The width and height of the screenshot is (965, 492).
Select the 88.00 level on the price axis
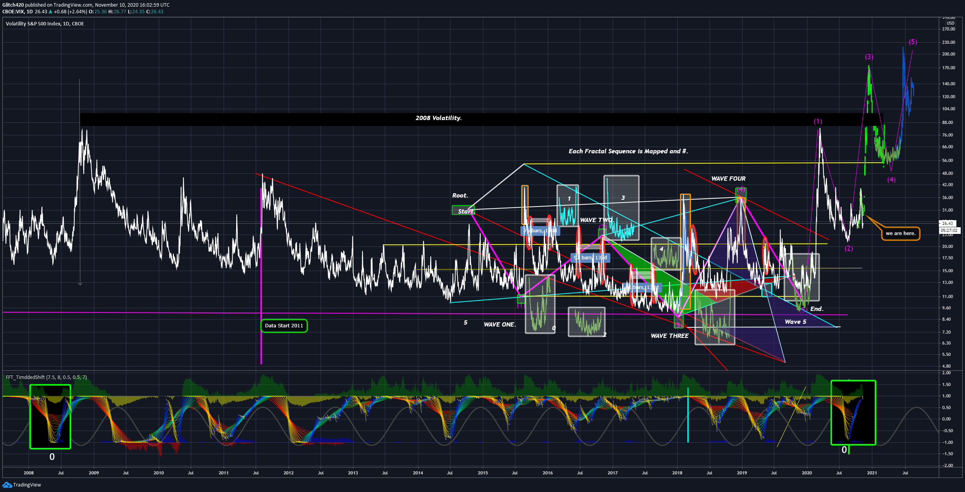point(947,122)
